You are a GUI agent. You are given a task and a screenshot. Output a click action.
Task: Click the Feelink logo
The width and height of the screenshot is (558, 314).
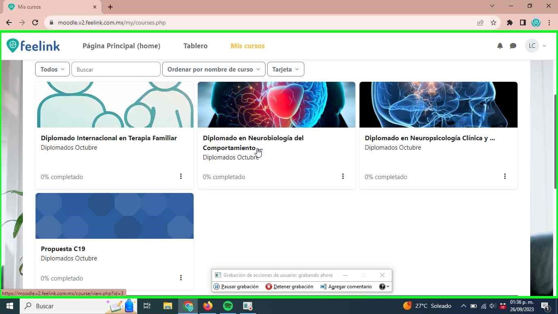click(33, 46)
